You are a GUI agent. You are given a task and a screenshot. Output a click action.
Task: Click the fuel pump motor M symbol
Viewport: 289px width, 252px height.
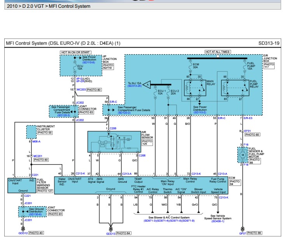pyautogui.click(x=242, y=155)
